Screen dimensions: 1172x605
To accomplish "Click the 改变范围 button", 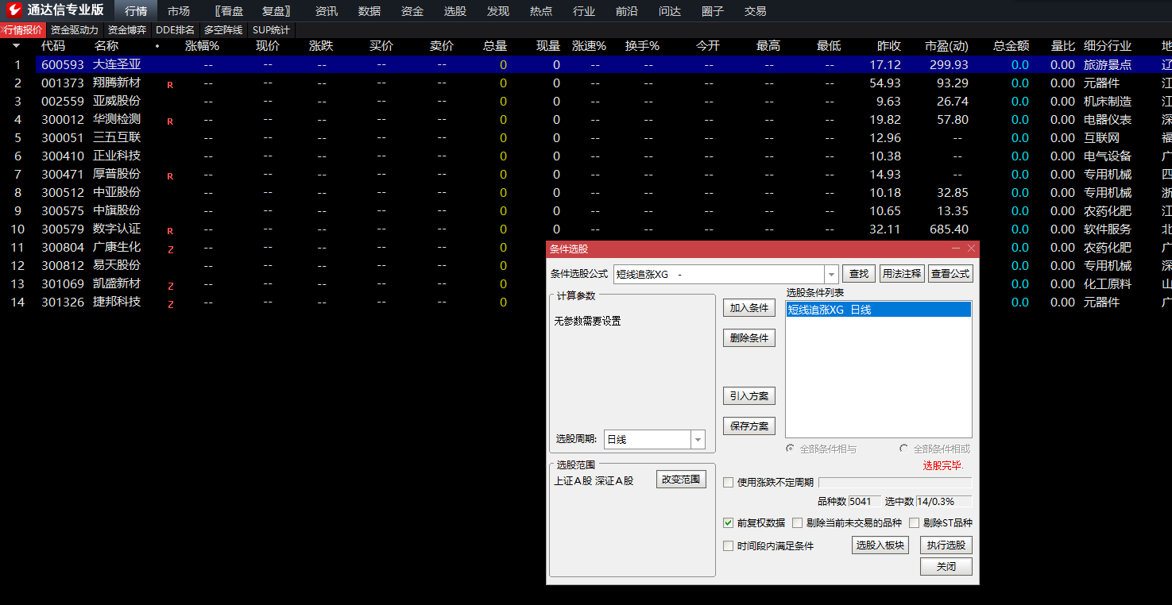I will point(682,480).
